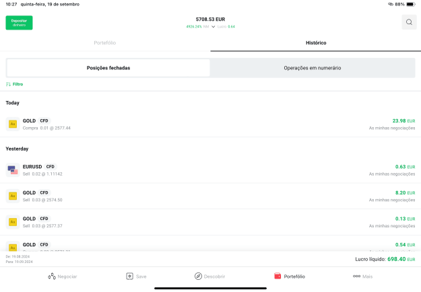The image size is (421, 292).
Task: Open the Mais three-dots icon
Action: (356, 276)
